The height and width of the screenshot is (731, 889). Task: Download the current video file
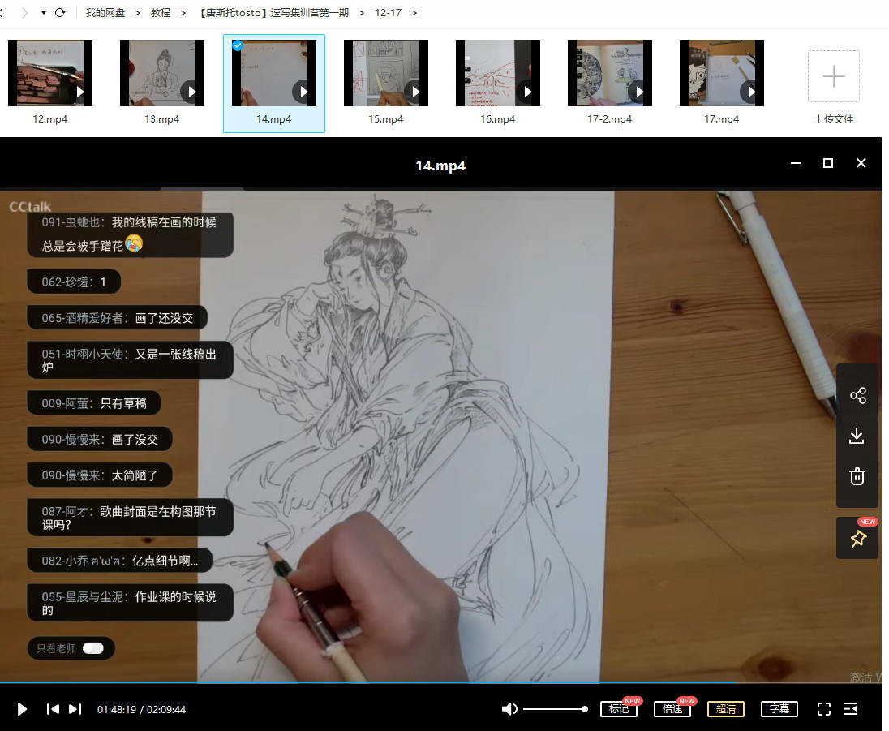point(857,436)
